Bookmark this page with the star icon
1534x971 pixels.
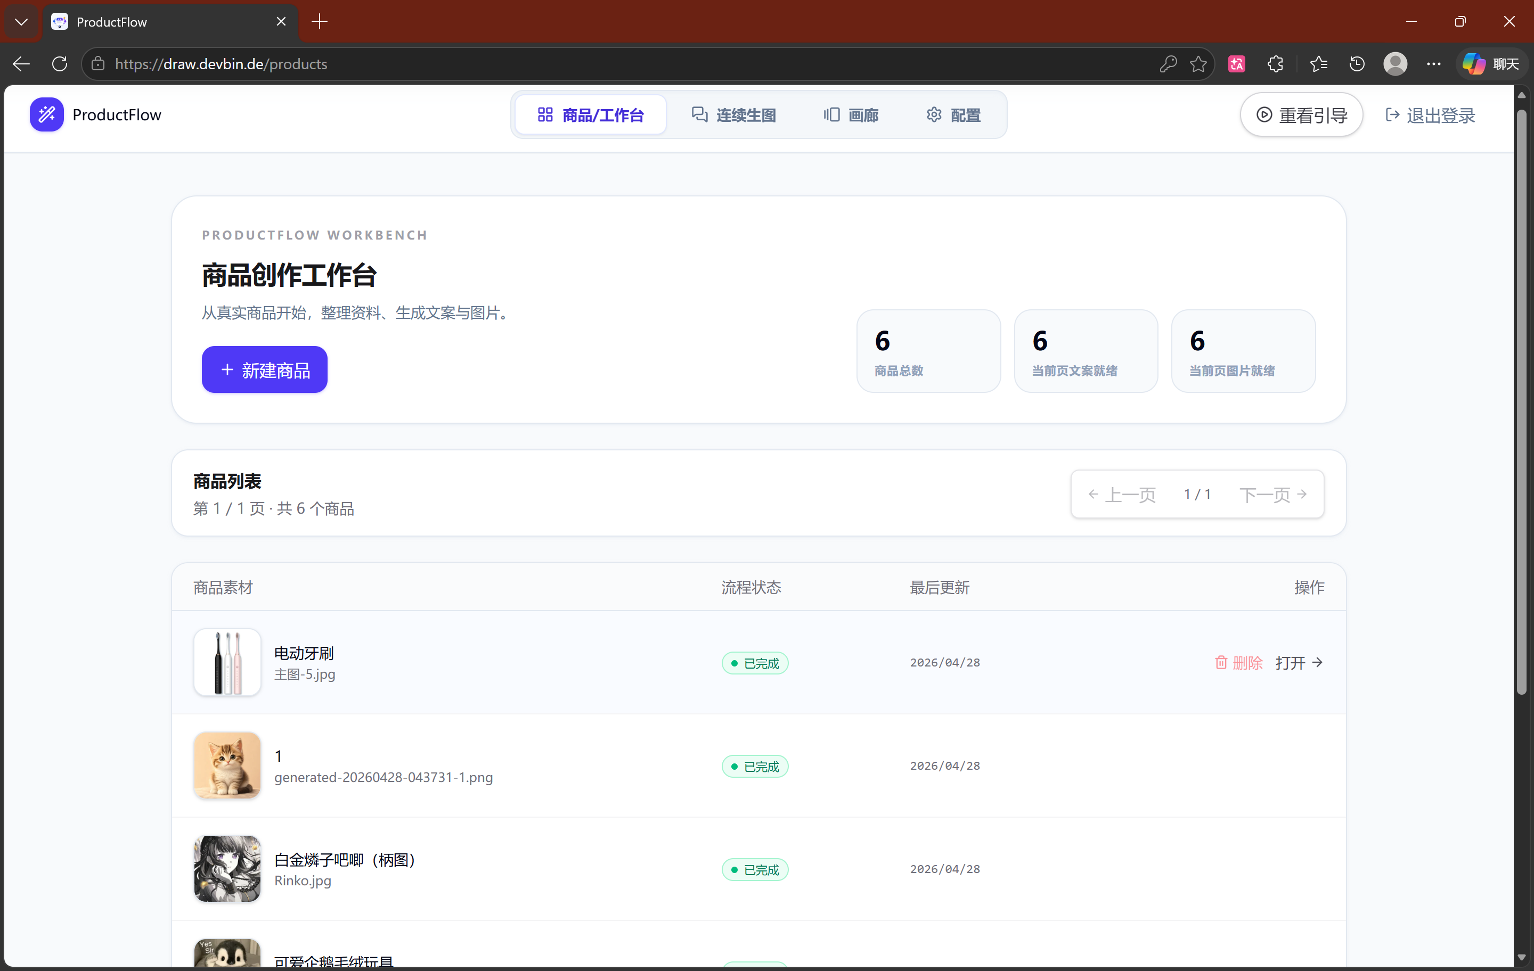(1198, 64)
